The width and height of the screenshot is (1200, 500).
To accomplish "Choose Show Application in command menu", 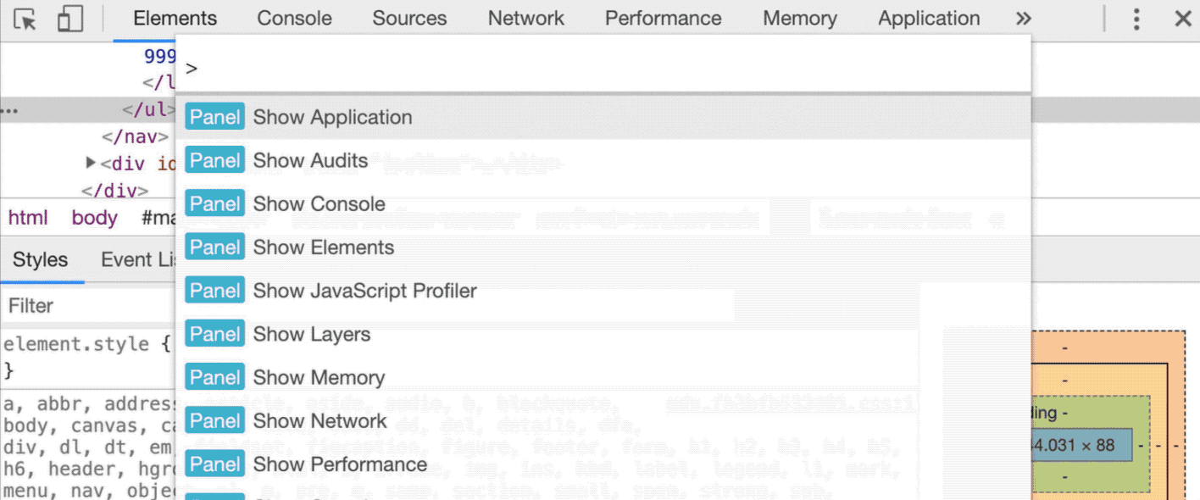I will [x=332, y=117].
